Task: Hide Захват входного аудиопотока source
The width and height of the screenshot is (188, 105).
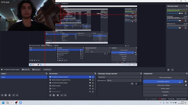Action: point(90,80)
